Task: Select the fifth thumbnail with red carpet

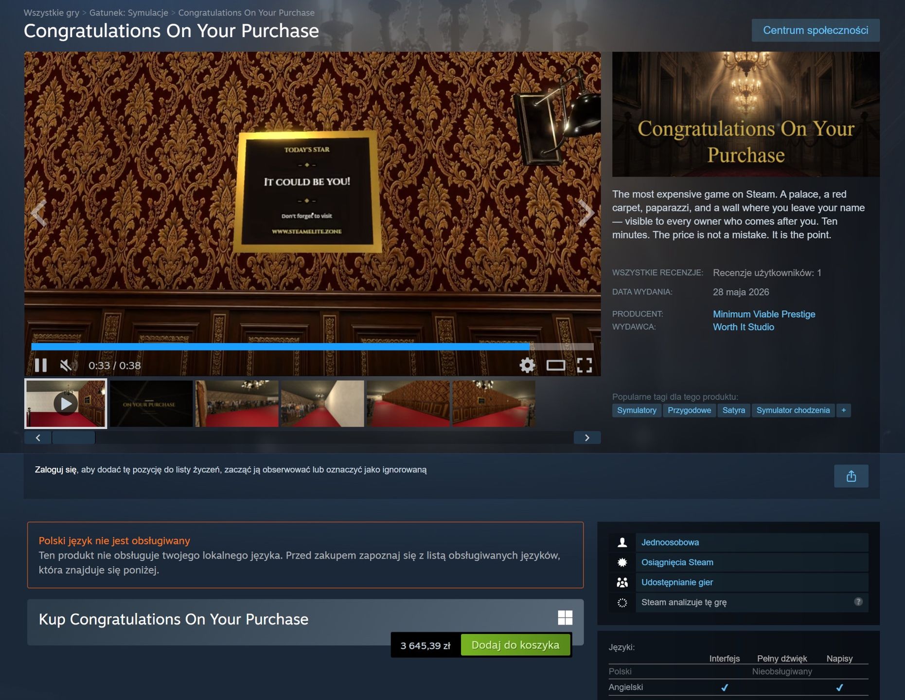Action: point(408,403)
